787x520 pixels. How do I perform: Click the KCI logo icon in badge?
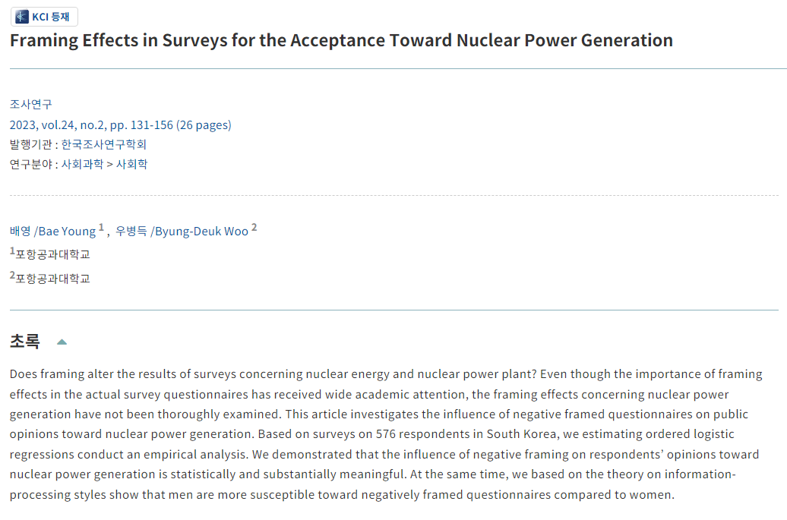(21, 17)
